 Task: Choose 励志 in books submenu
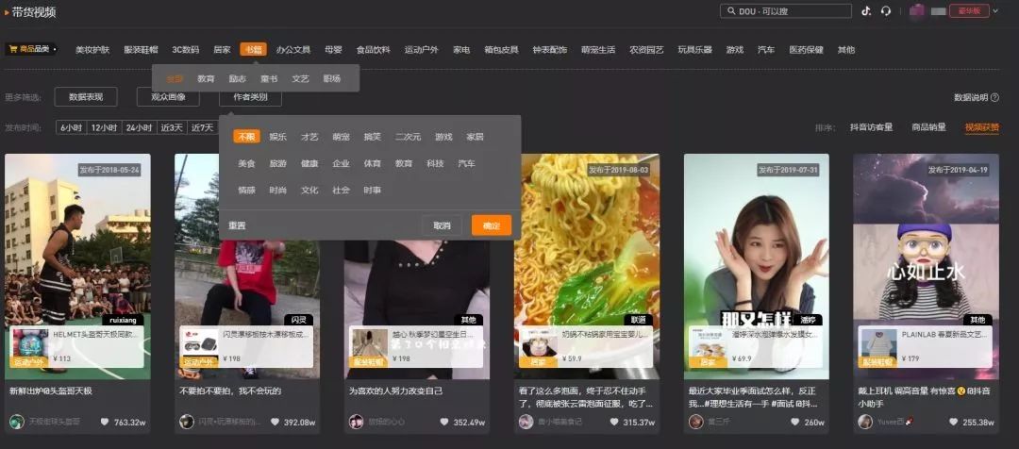tap(237, 78)
